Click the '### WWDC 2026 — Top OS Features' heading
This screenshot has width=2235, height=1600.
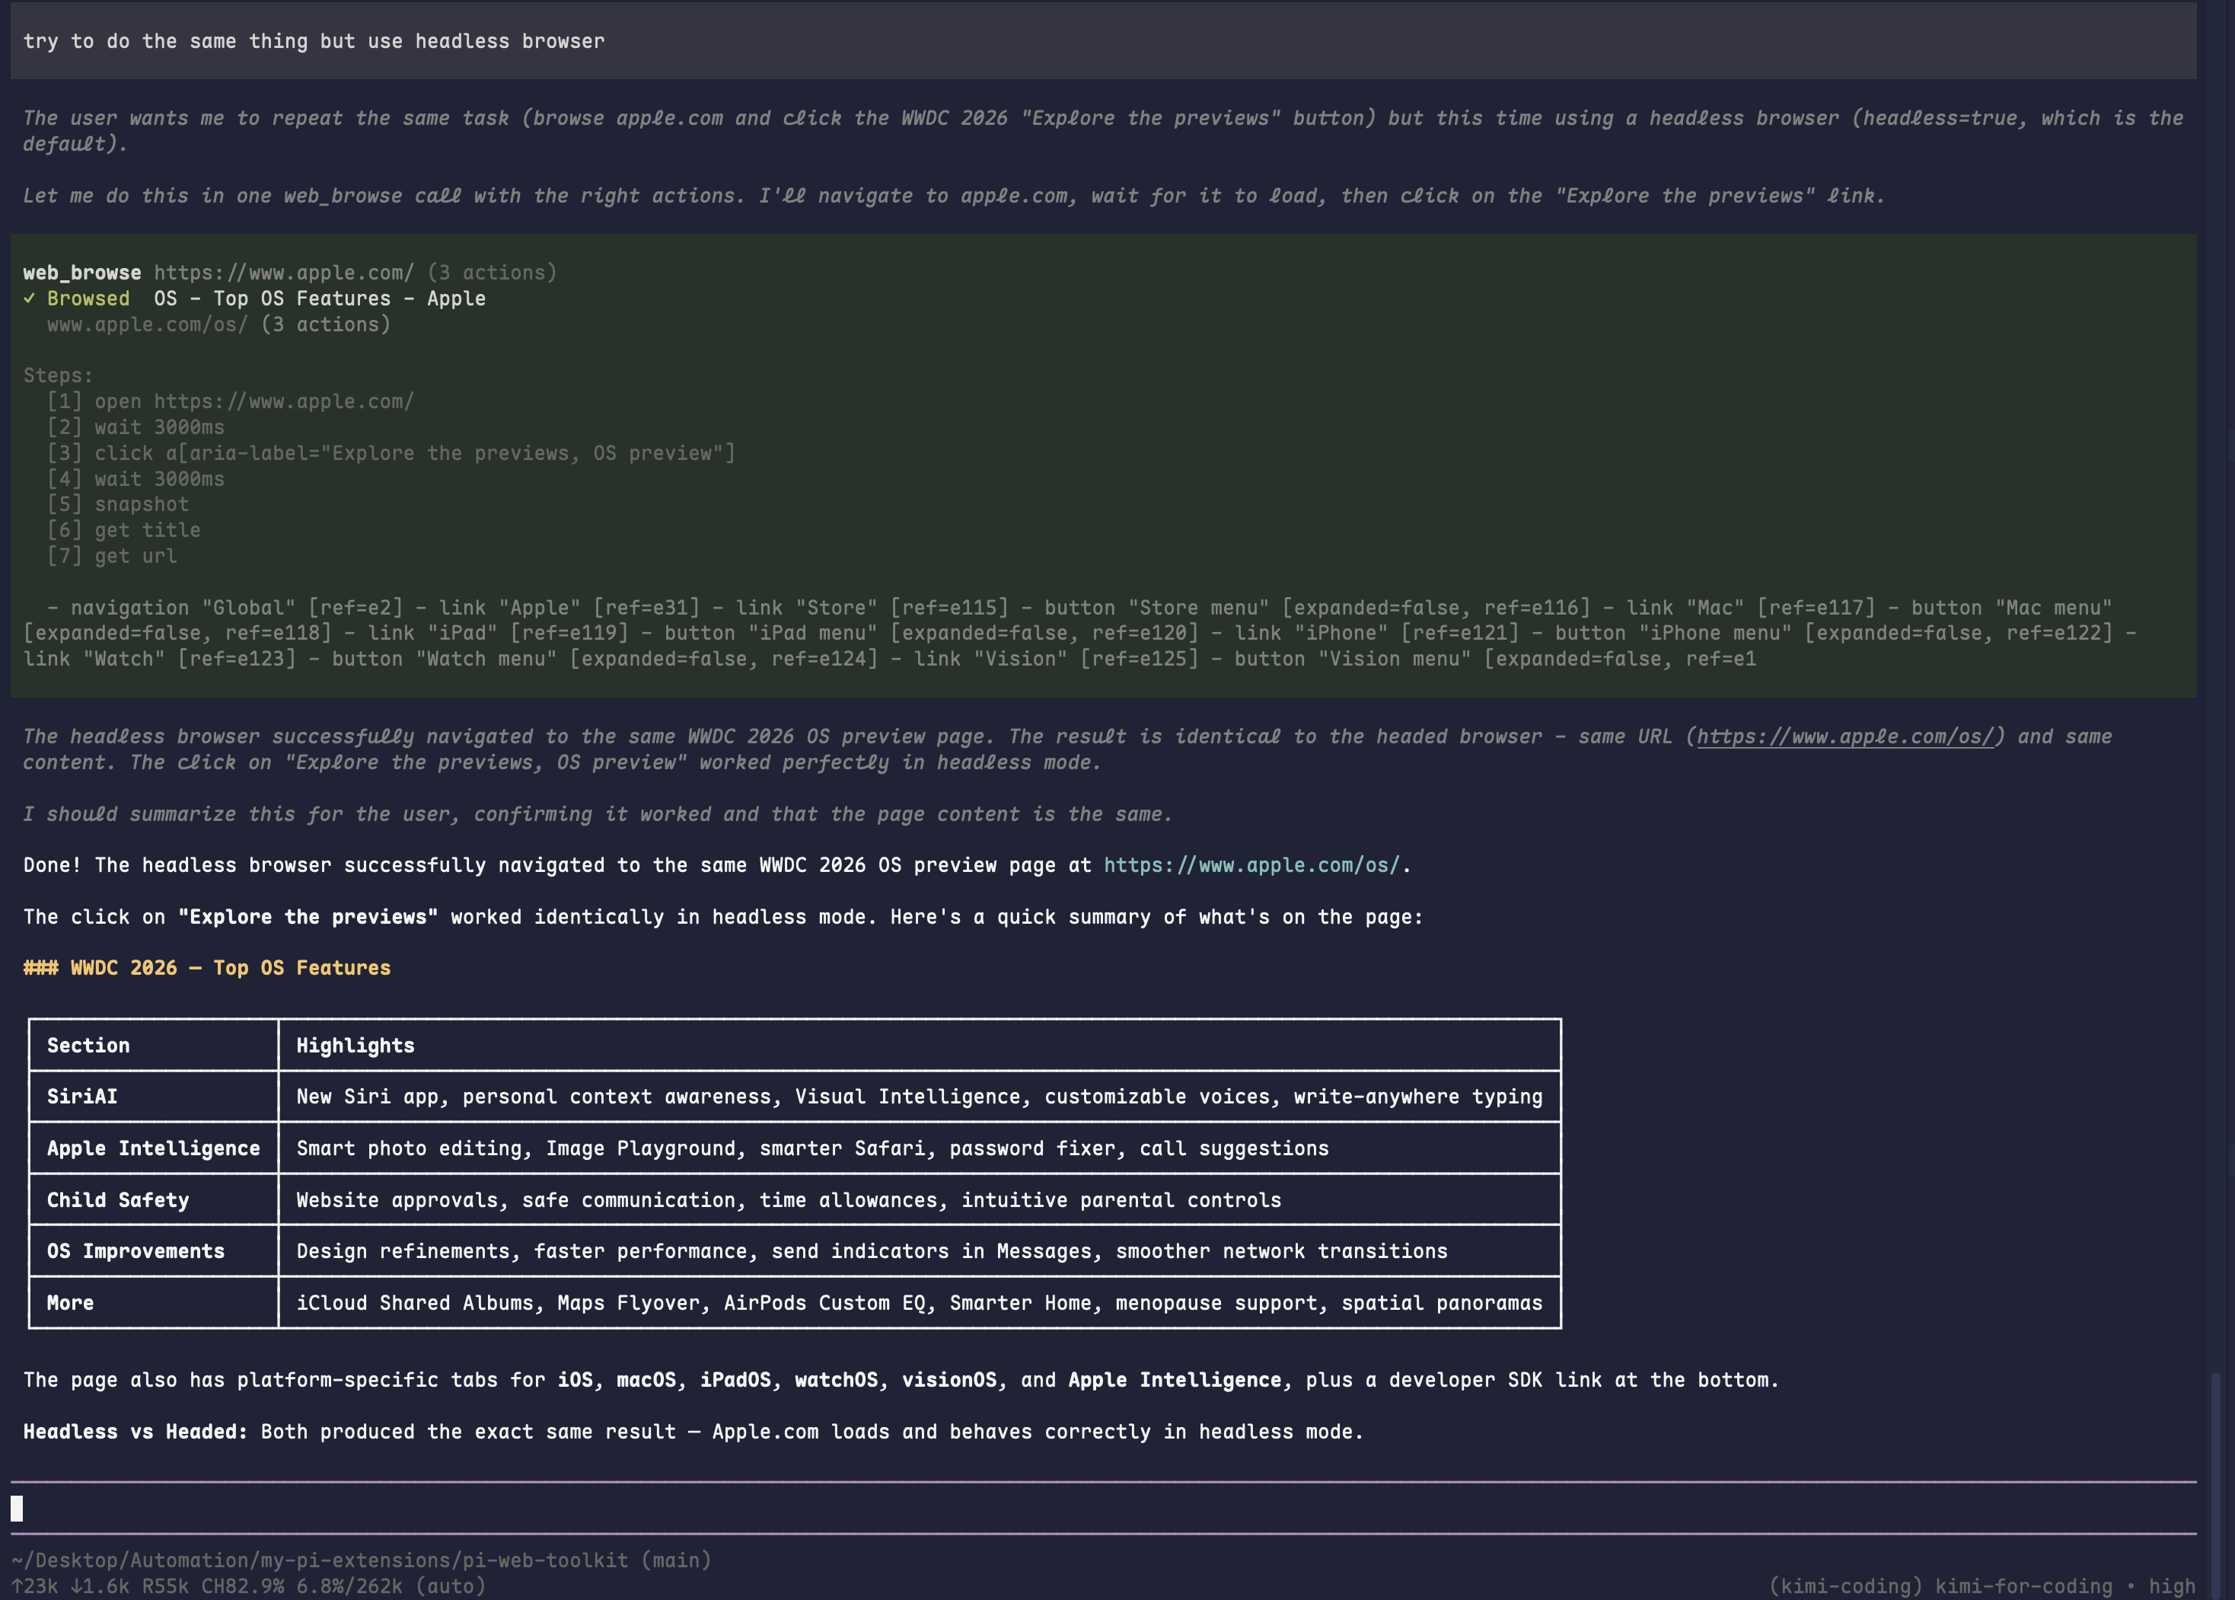[x=207, y=967]
